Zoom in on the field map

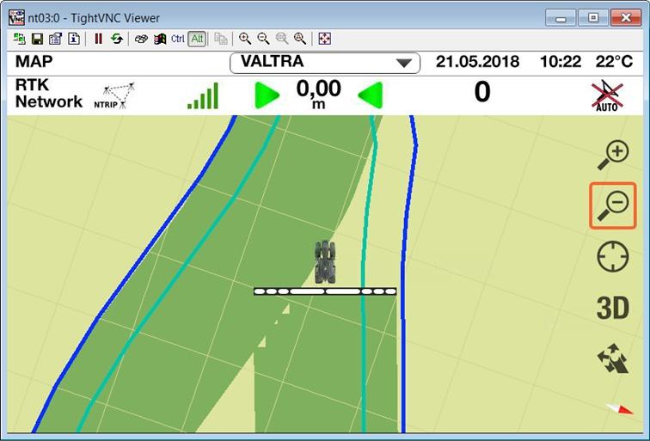[613, 155]
